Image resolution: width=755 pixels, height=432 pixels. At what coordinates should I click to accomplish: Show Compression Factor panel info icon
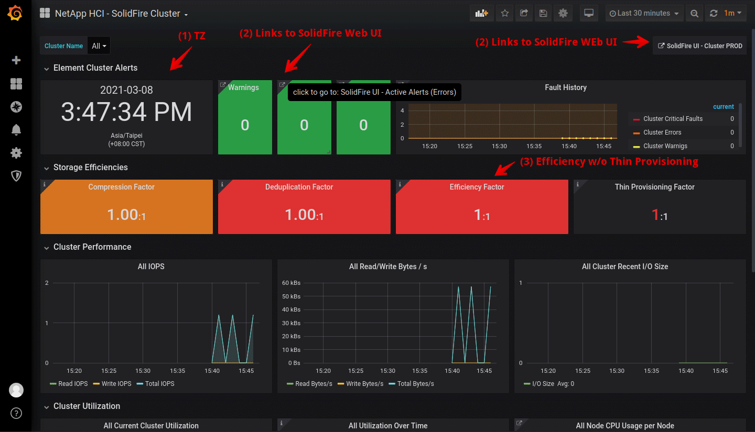click(x=45, y=184)
